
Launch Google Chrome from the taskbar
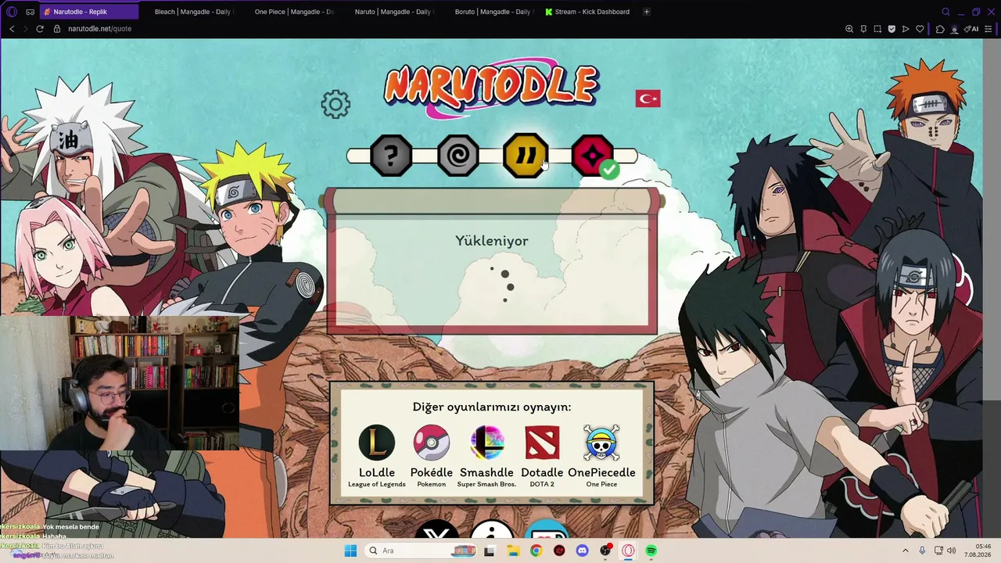536,550
